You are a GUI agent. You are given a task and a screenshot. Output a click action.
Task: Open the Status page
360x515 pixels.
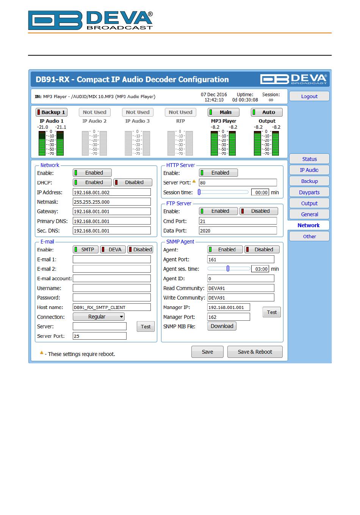[309, 159]
